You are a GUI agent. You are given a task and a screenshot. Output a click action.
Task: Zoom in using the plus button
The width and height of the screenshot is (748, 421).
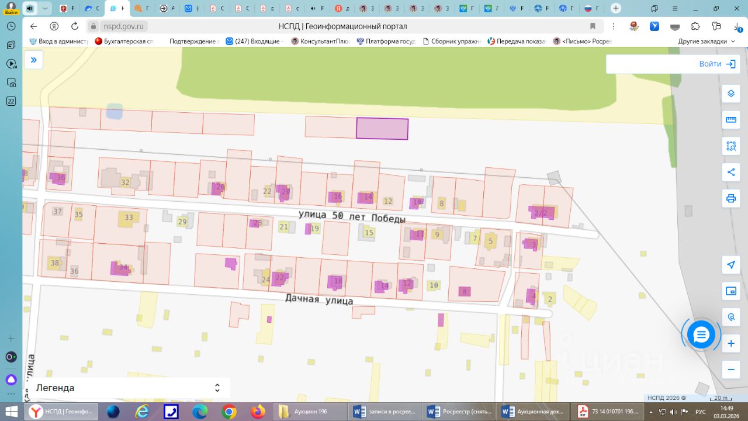tap(730, 344)
